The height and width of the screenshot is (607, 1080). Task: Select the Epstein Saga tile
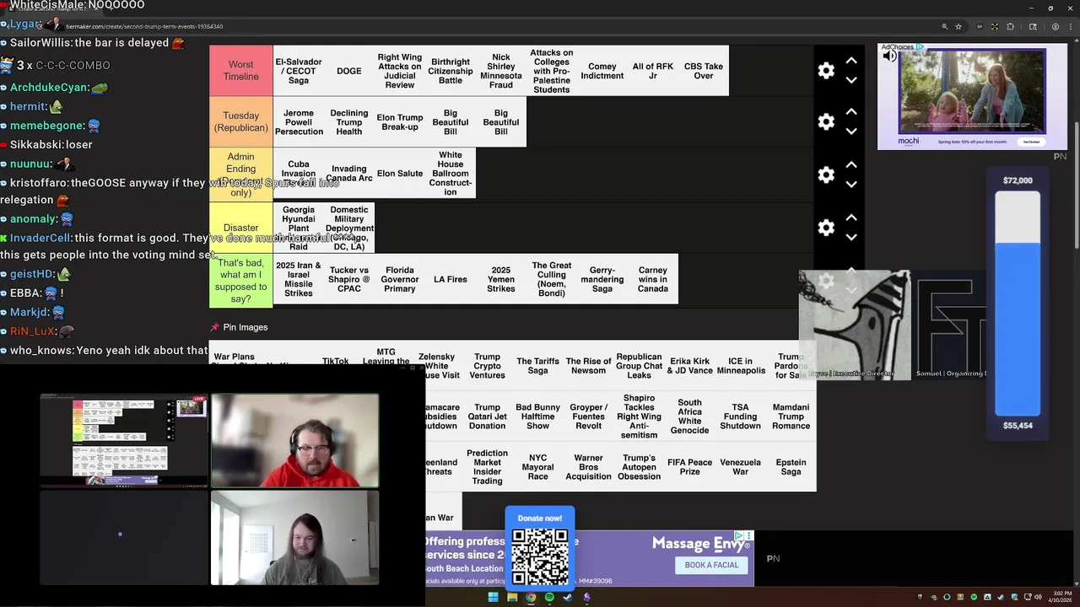coord(791,467)
